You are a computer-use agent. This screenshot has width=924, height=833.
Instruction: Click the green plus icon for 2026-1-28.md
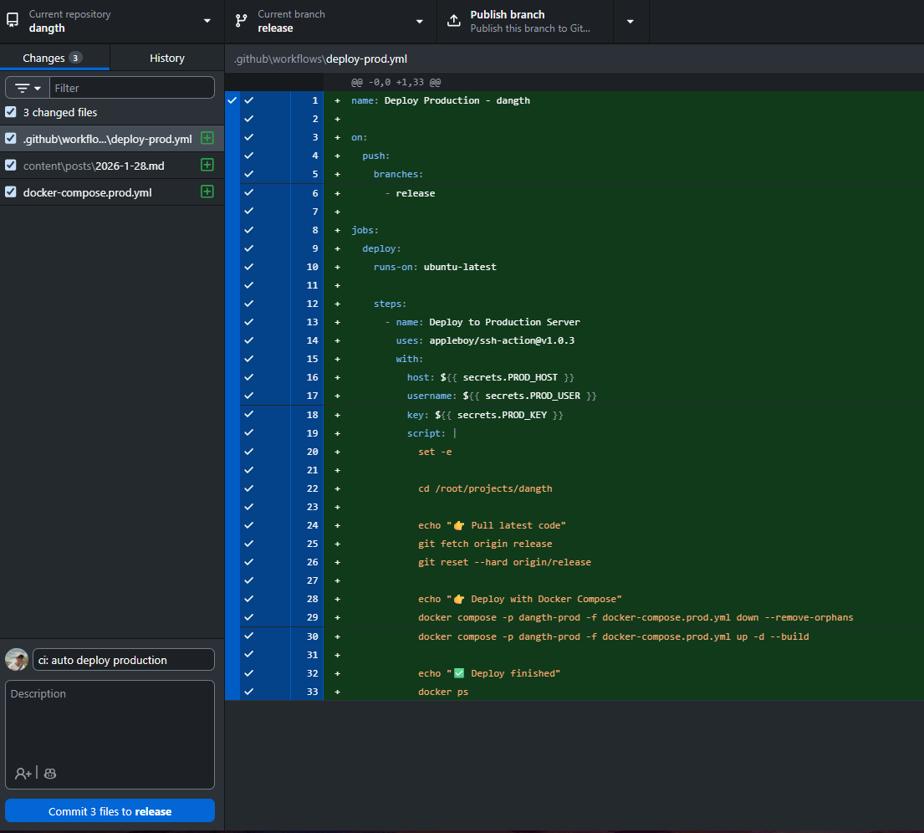207,165
